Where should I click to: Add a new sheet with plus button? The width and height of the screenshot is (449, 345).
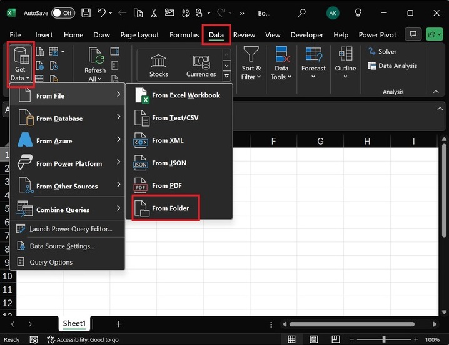(118, 324)
